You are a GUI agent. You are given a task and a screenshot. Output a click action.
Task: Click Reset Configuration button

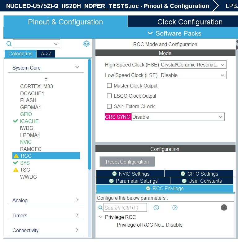[x=127, y=162]
